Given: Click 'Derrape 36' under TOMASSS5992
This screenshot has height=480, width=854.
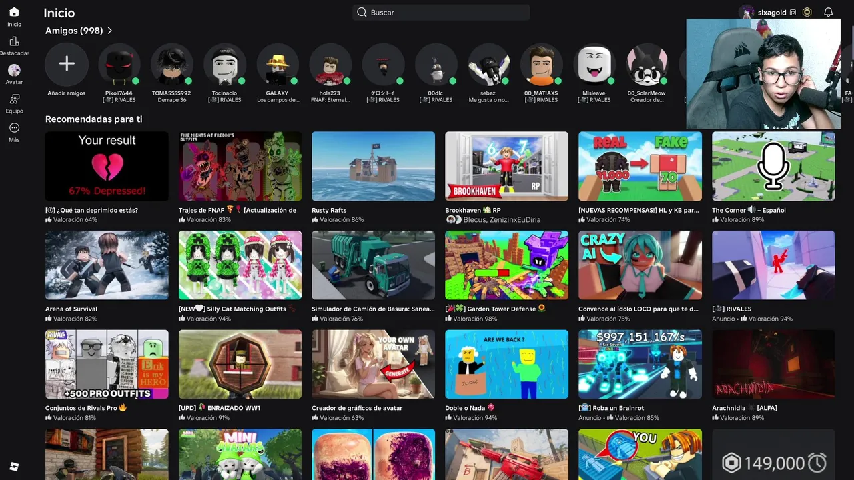Looking at the screenshot, I should [171, 100].
